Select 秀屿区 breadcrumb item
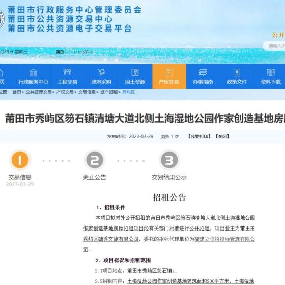This screenshot has height=285, width=285. [129, 92]
